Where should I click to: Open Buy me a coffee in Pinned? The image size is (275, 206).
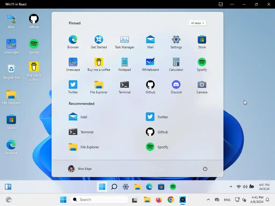(x=99, y=64)
